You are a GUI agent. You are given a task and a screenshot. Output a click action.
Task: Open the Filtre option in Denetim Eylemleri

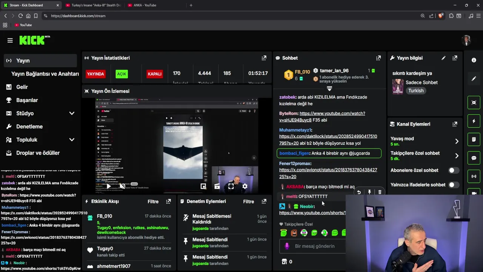tap(248, 201)
